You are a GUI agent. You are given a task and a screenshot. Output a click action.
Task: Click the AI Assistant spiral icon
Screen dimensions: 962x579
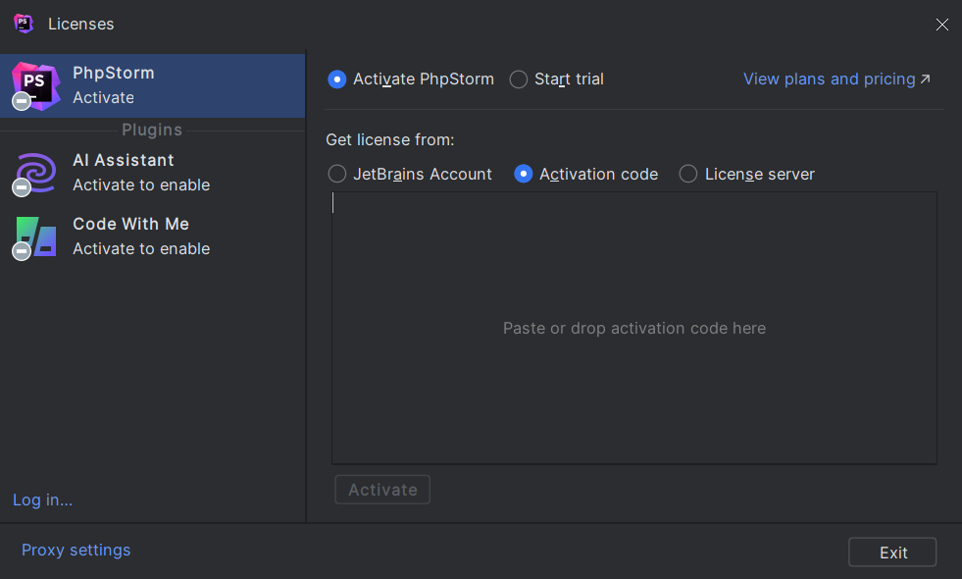coord(36,173)
